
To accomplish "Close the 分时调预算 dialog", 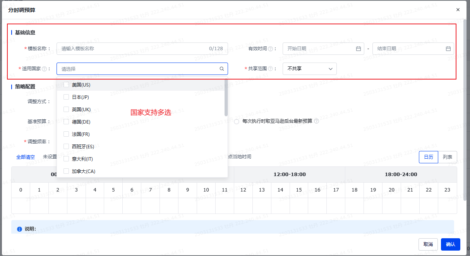I will [x=458, y=10].
